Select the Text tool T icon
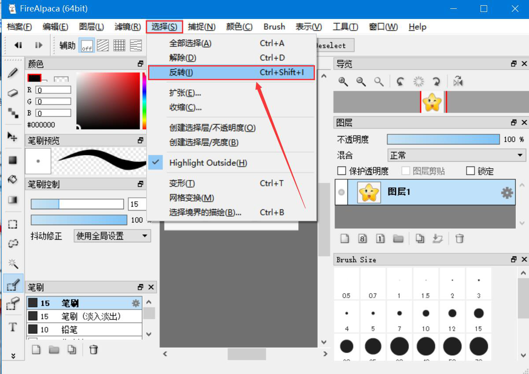This screenshot has width=529, height=374. (13, 327)
